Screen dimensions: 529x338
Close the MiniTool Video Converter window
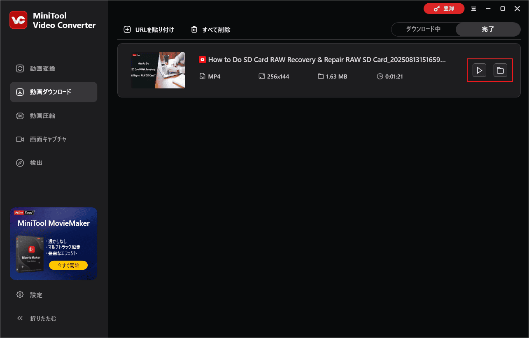(517, 9)
